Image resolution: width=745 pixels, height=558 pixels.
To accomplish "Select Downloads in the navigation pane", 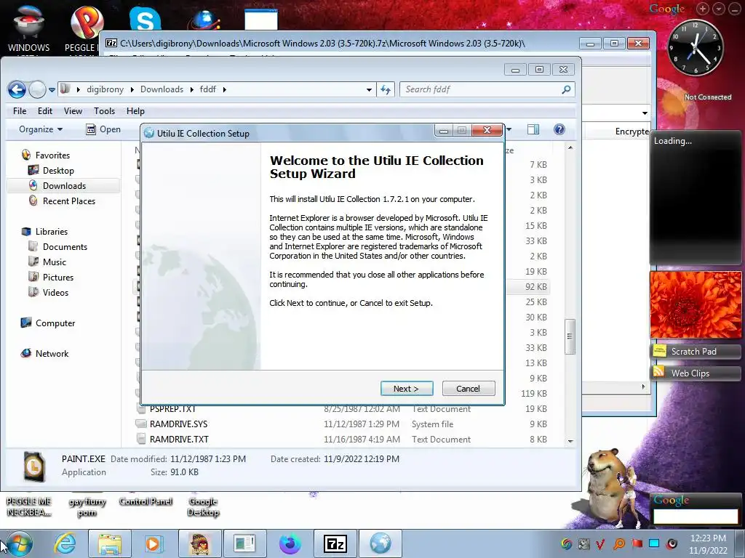I will [64, 185].
